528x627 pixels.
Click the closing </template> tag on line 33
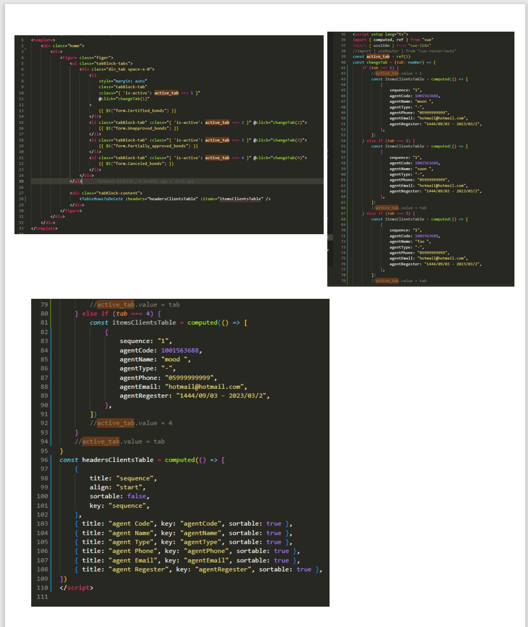pyautogui.click(x=43, y=228)
